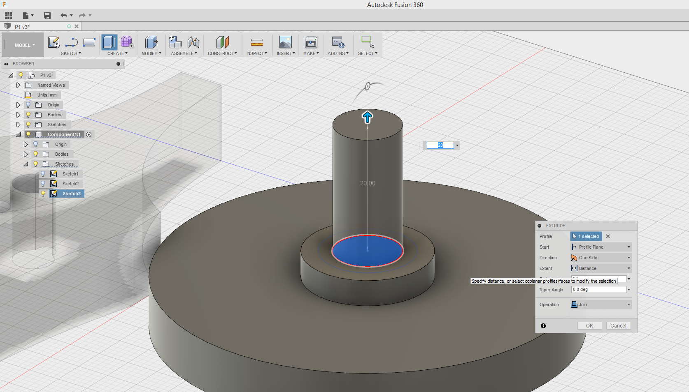This screenshot has height=392, width=689.
Task: Select the Line sketch tool icon
Action: (x=72, y=42)
